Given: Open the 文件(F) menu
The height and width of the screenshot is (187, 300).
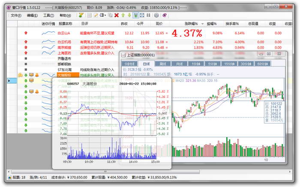Looking at the screenshot, I should click(x=16, y=15).
